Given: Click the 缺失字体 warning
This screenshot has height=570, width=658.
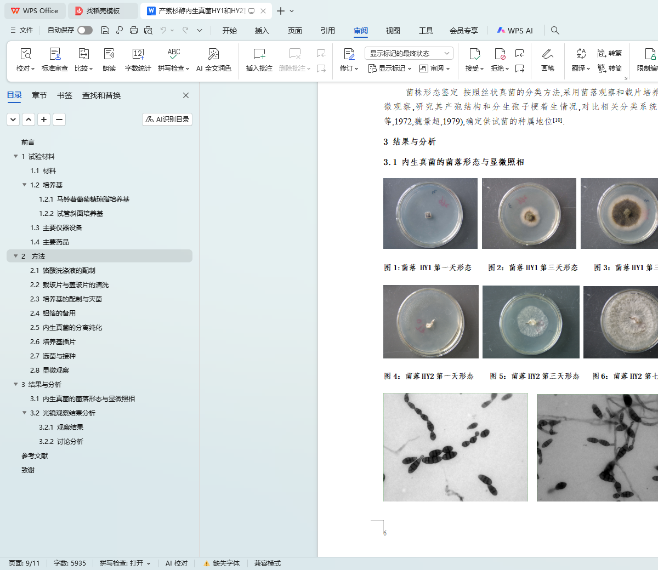Looking at the screenshot, I should (x=222, y=563).
